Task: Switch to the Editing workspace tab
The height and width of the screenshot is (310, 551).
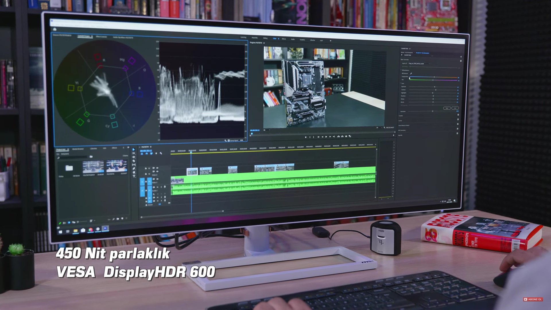Action: tap(265, 38)
